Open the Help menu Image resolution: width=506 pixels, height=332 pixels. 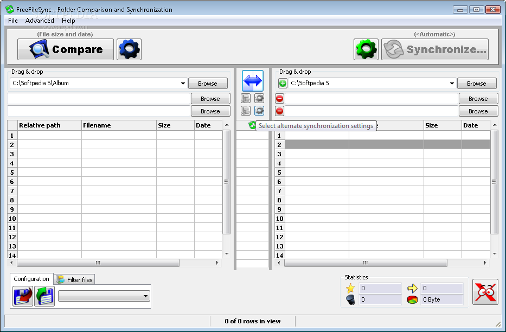point(68,21)
